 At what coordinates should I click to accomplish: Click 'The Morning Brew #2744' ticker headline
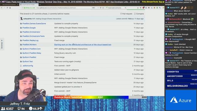pyautogui.click(x=94, y=2)
